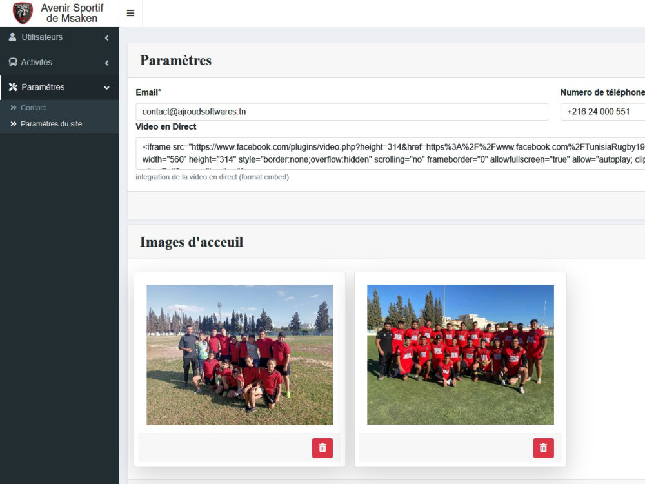Click the Avenir Sportif de Msaken brand title
The height and width of the screenshot is (484, 645).
[x=72, y=13]
